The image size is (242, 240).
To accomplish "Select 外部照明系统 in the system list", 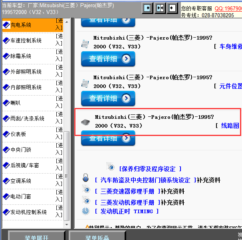I will [x=26, y=72].
